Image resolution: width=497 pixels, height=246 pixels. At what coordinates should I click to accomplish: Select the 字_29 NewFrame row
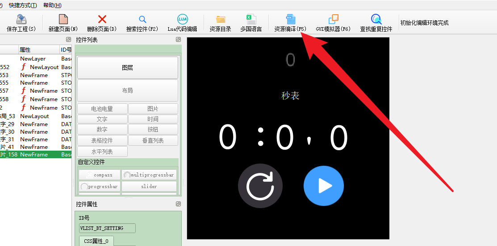[36, 124]
